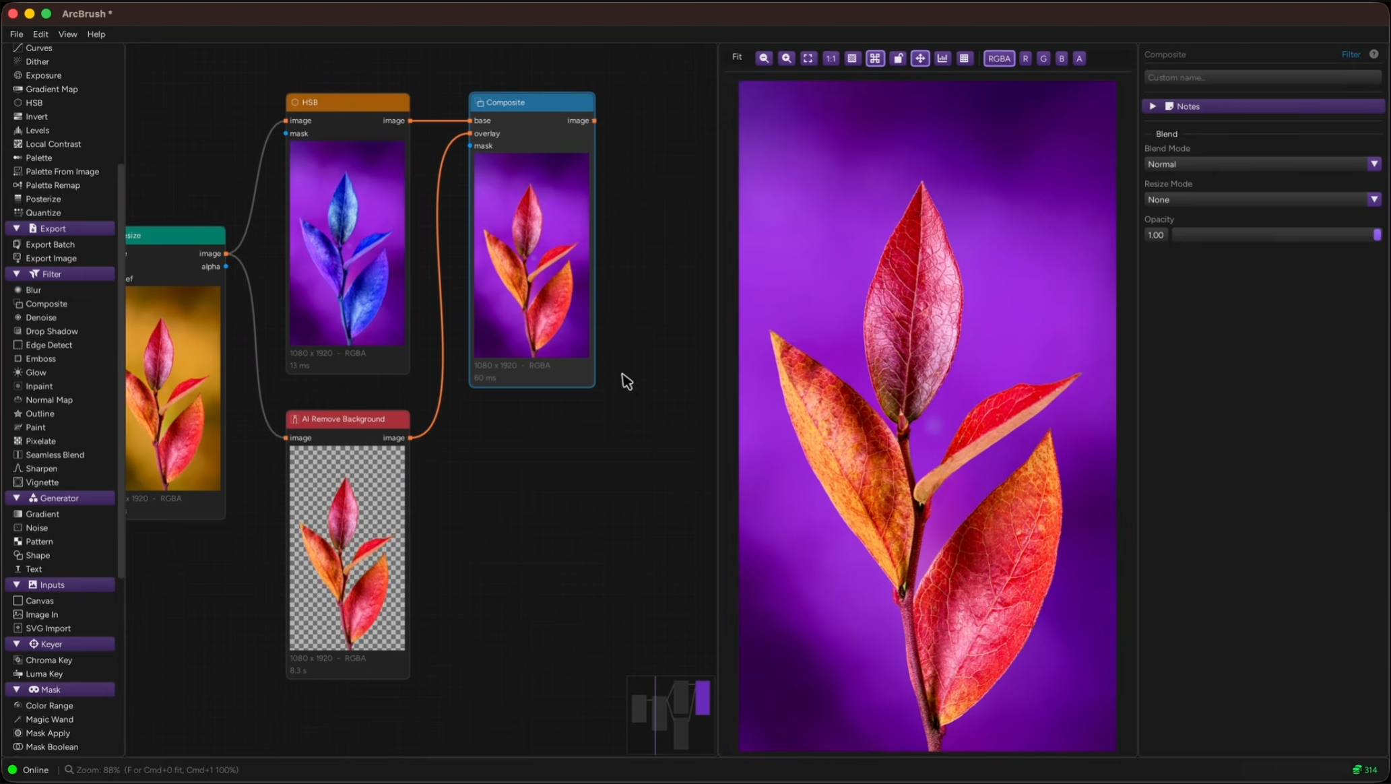Toggle the pan move arrows tool

[x=920, y=59]
